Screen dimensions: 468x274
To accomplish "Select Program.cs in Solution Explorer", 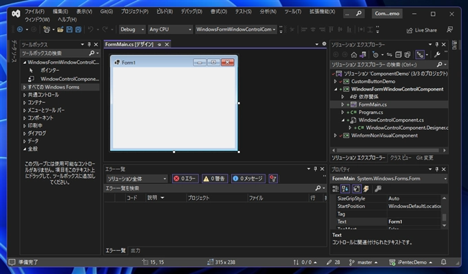I will [x=371, y=113].
